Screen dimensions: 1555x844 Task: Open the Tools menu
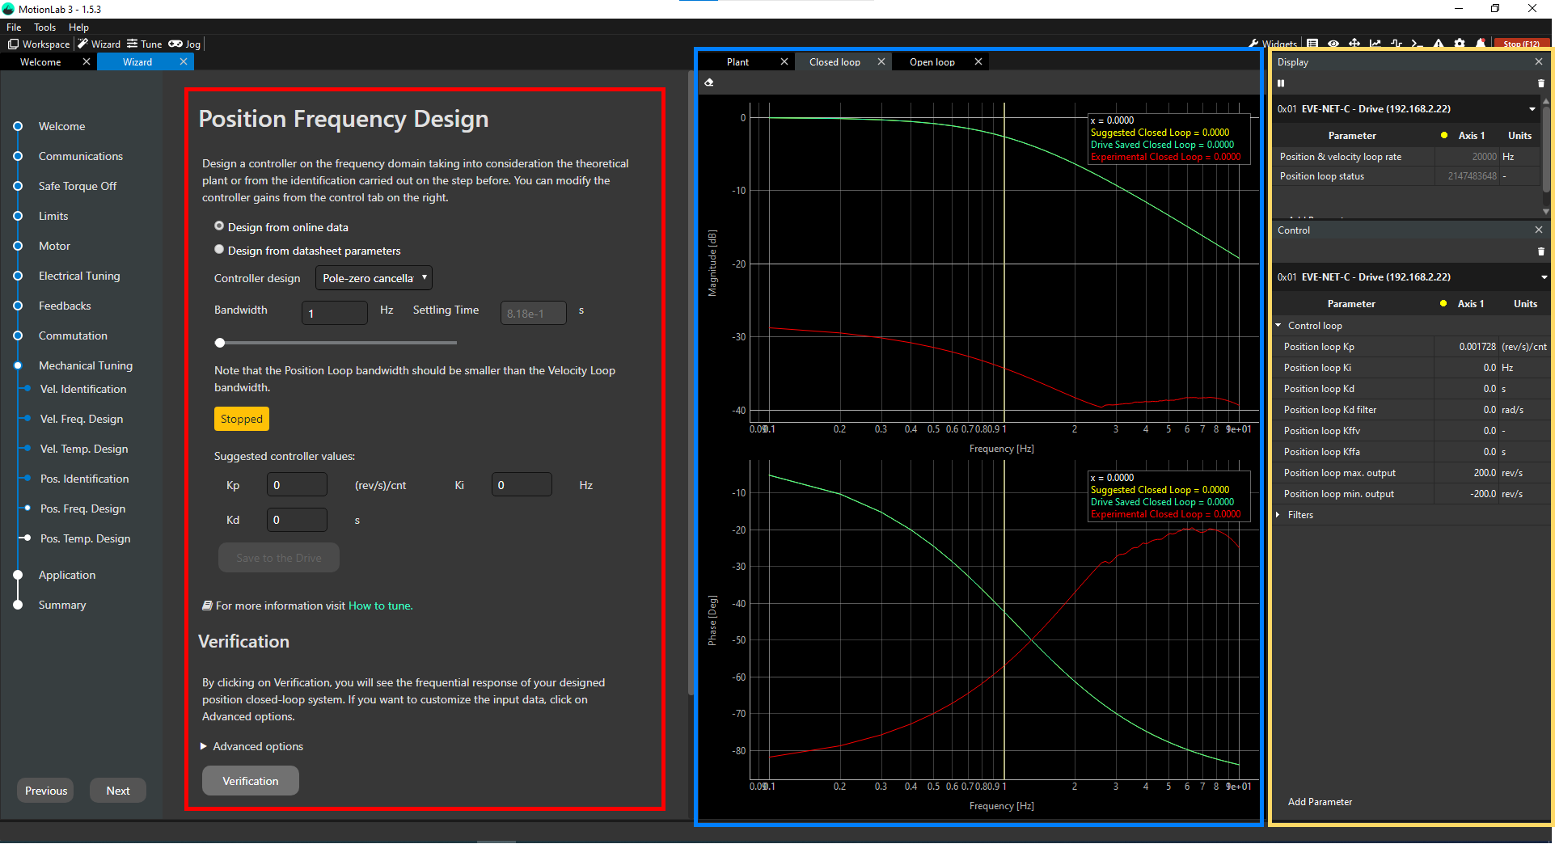(x=44, y=27)
